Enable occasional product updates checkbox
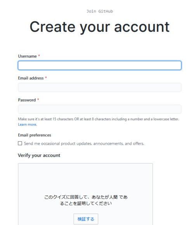 20,143
